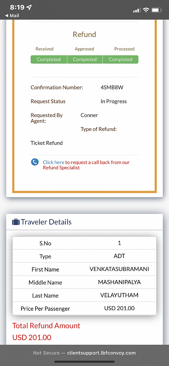Toggle the Approved Completed status badge
169x366 pixels.
click(x=85, y=59)
